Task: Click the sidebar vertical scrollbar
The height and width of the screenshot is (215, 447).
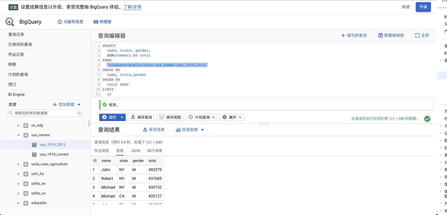Action: pyautogui.click(x=89, y=123)
